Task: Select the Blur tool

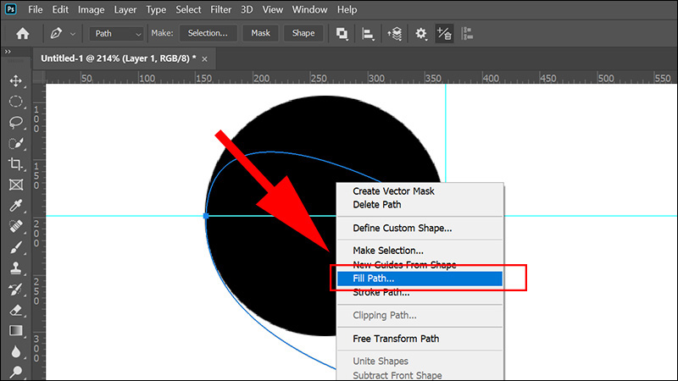Action: (16, 351)
